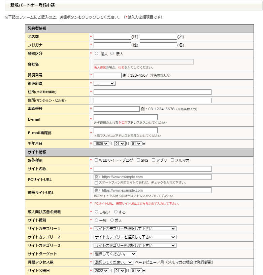Check the SNS media type checkbox

[x=138, y=160]
